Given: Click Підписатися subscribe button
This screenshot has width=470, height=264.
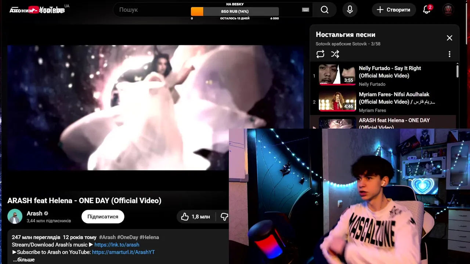Looking at the screenshot, I should click(x=103, y=217).
